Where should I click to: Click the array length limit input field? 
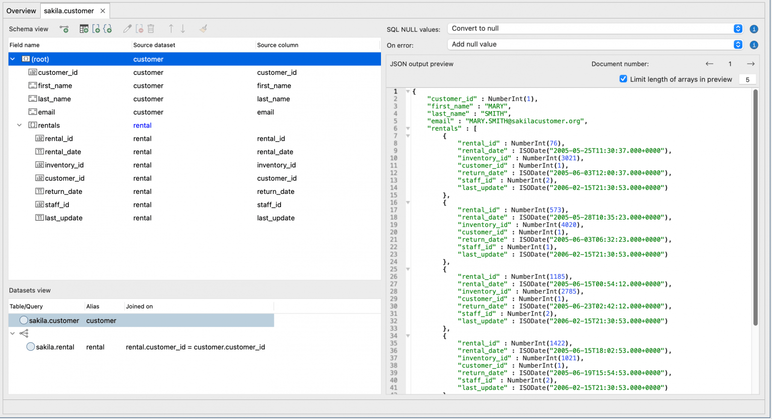[747, 79]
